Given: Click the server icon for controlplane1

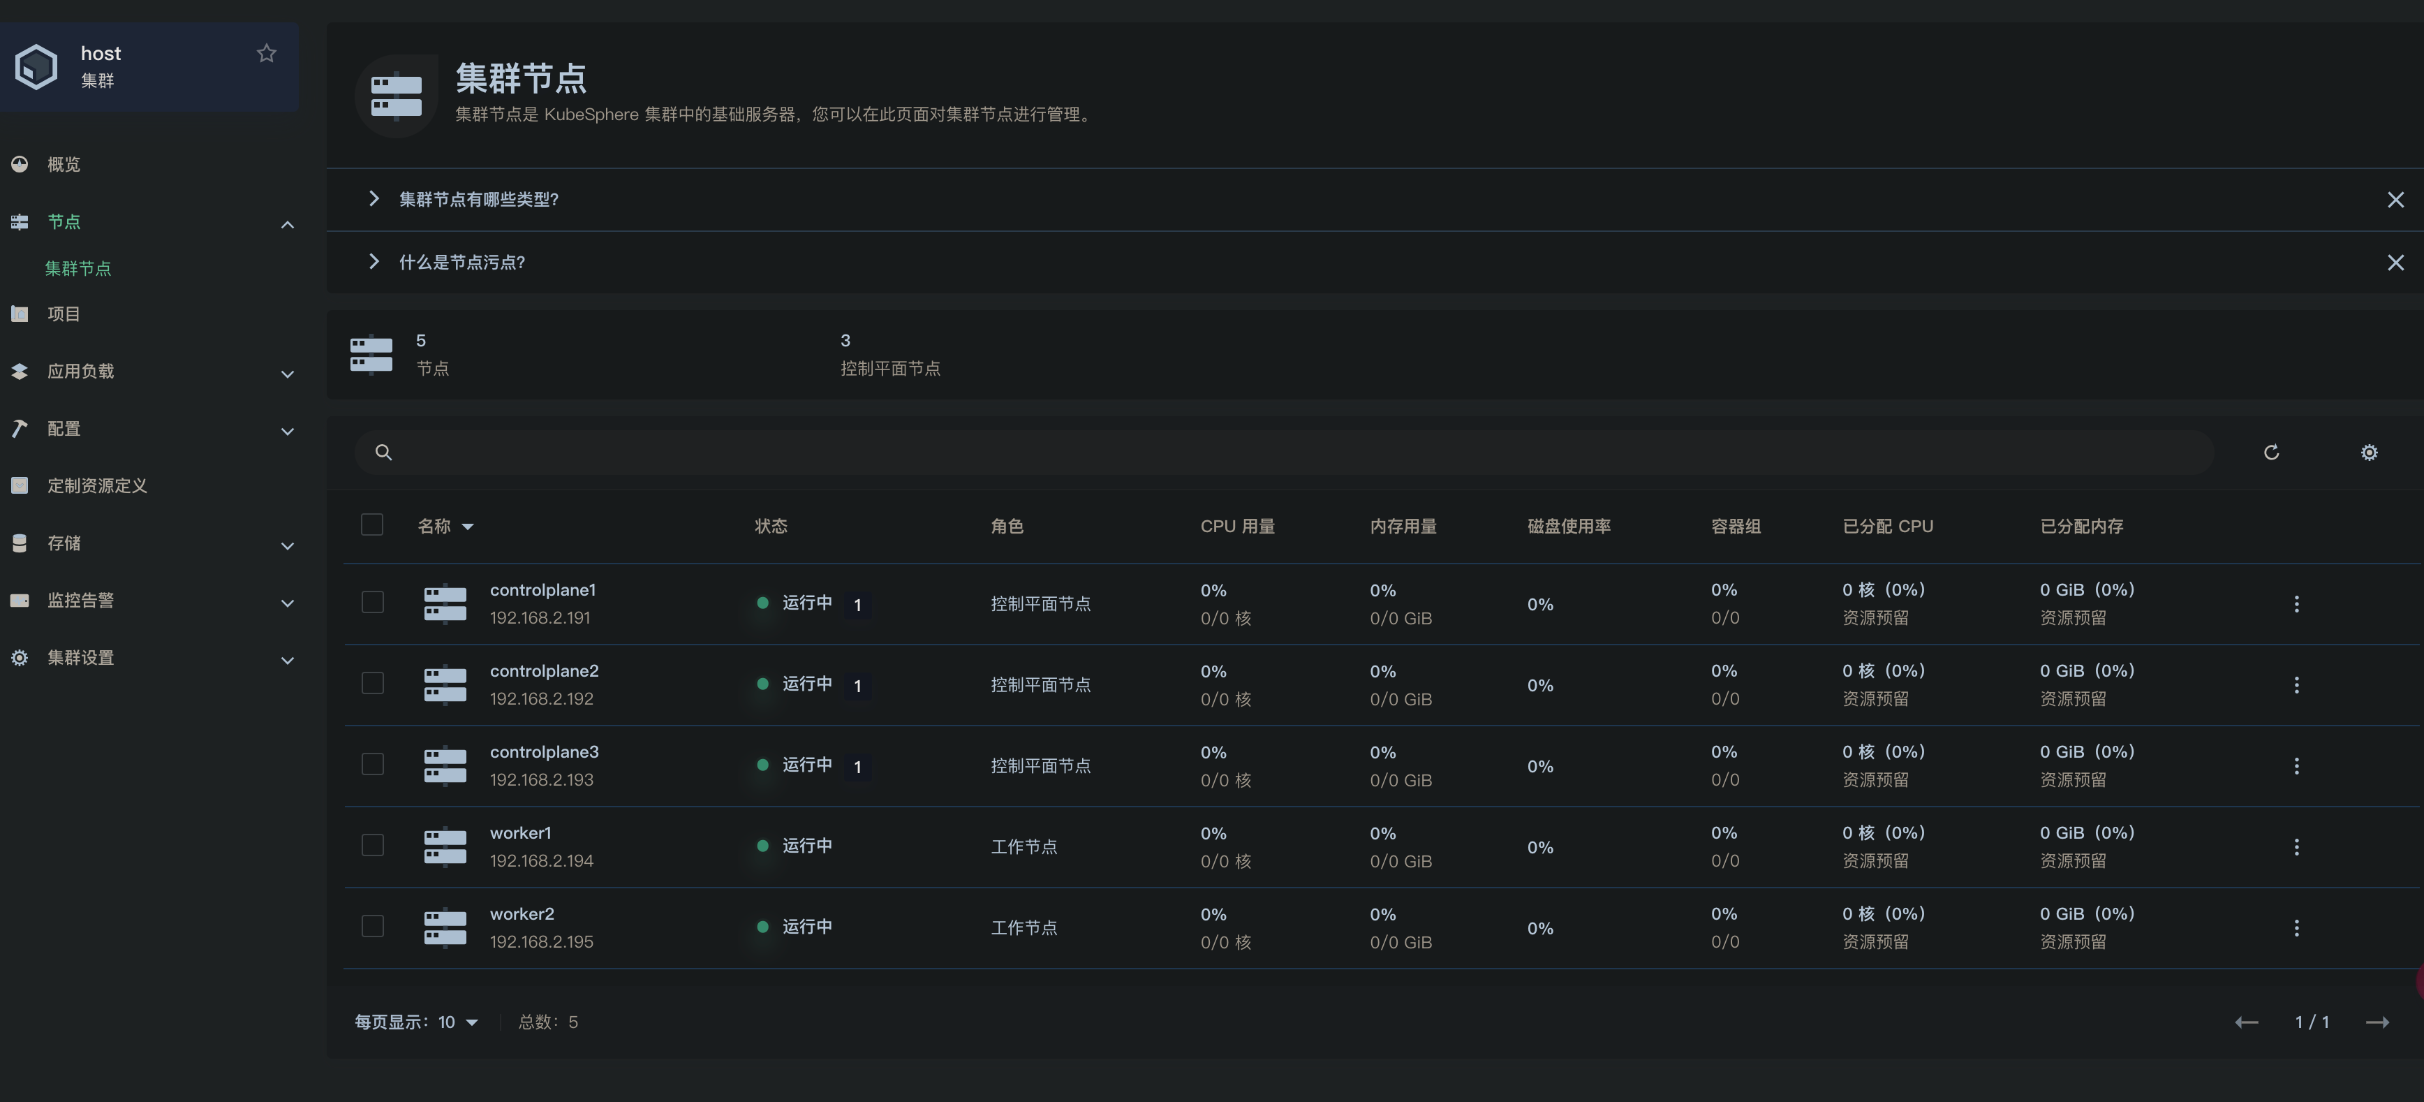Looking at the screenshot, I should pos(445,604).
